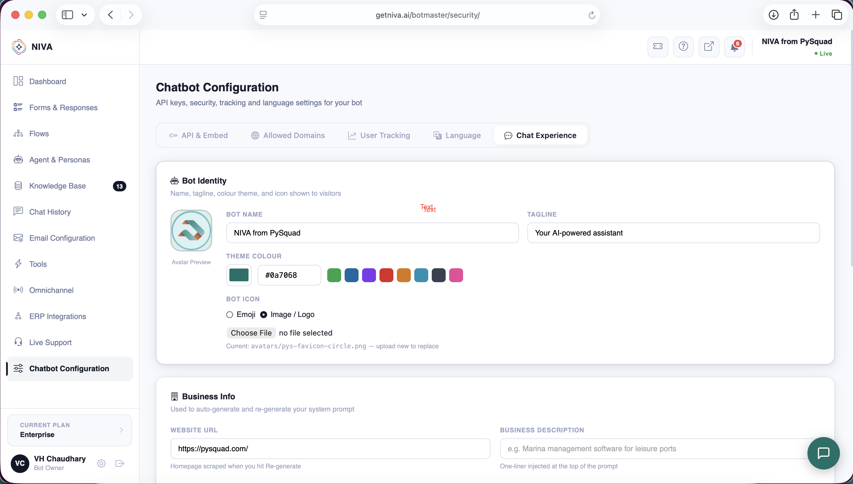Screen dimensions: 853x484
Task: Open the notifications bell icon
Action: [x=734, y=46]
